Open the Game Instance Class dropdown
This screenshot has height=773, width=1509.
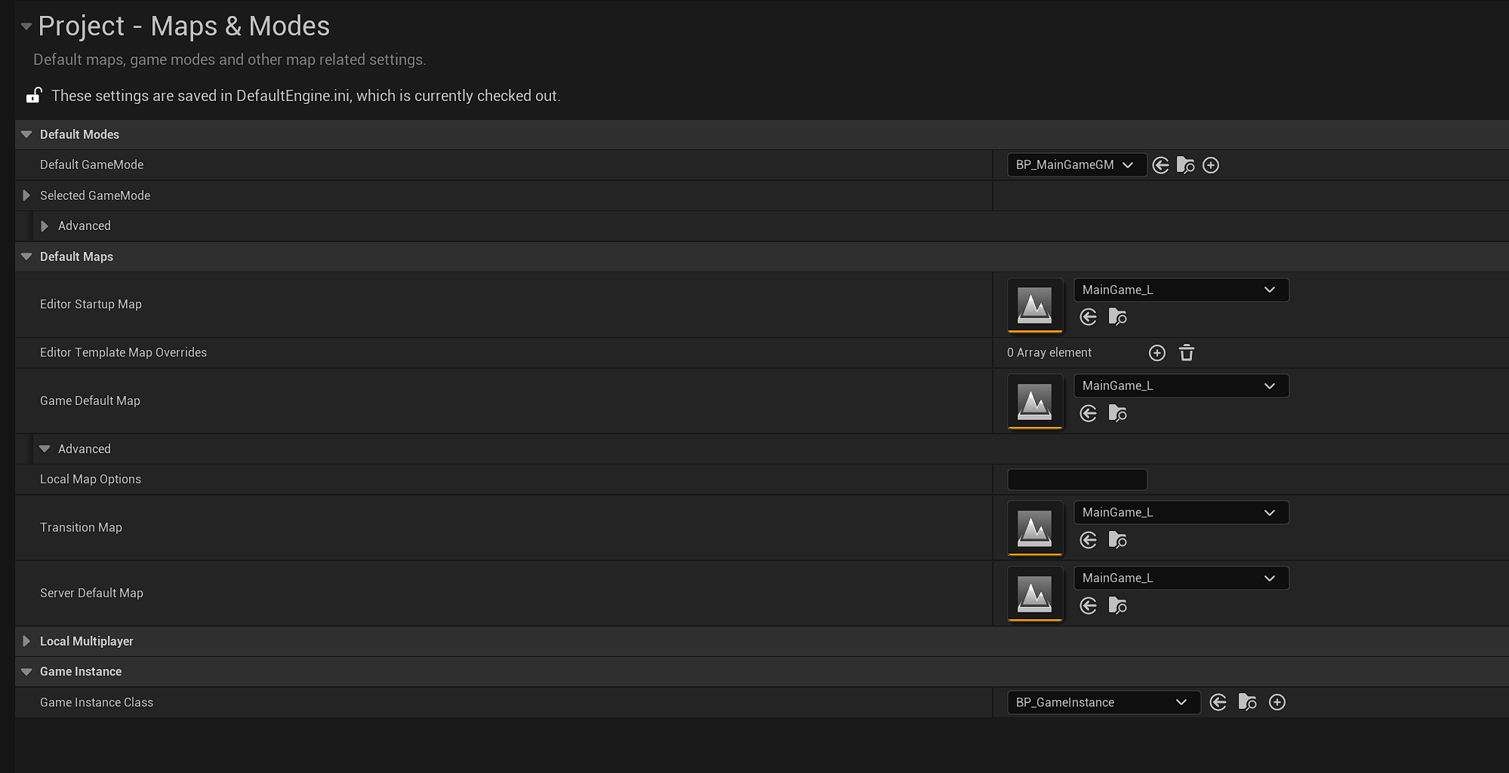1103,702
